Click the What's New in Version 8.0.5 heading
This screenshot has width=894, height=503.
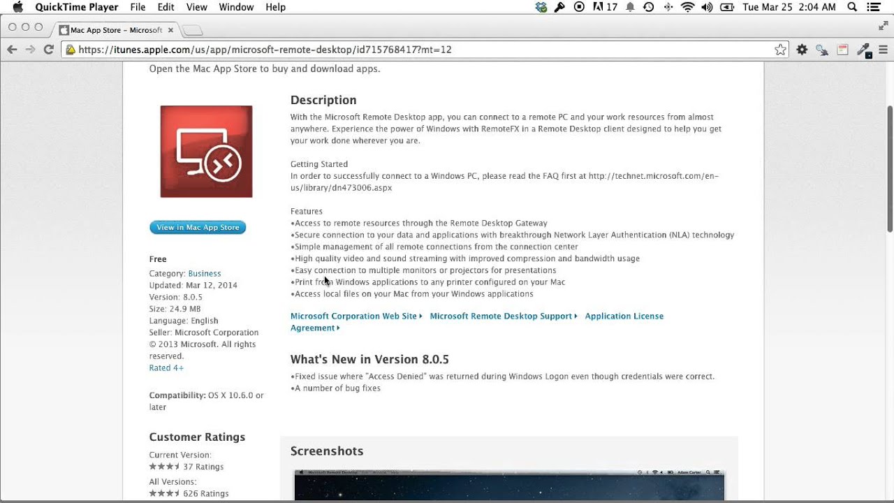[x=369, y=360]
